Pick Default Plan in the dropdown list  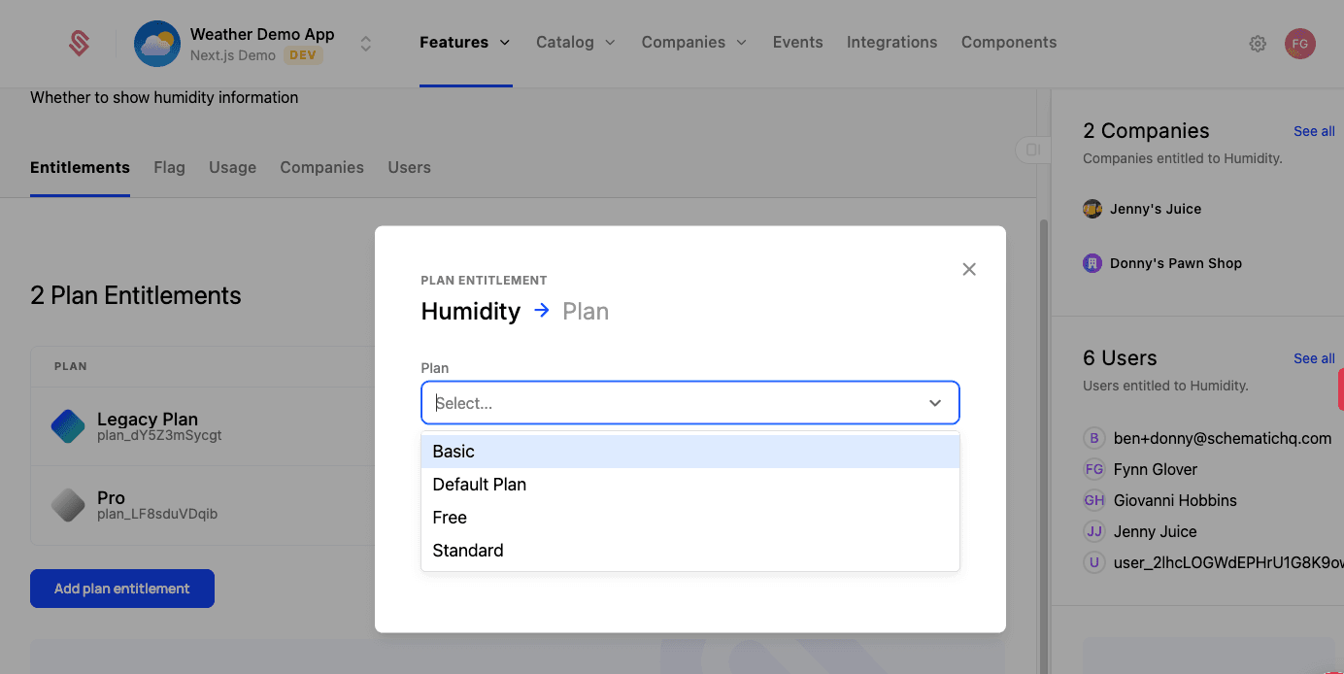[x=689, y=485]
